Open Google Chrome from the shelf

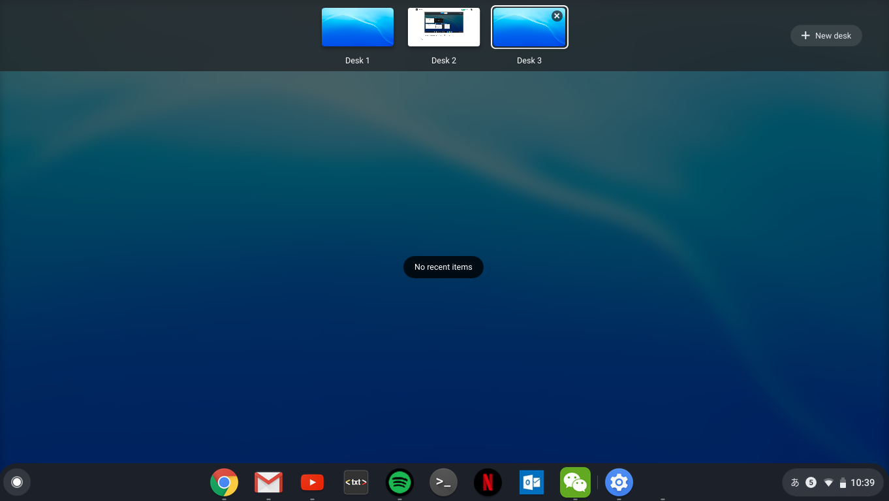pos(224,483)
